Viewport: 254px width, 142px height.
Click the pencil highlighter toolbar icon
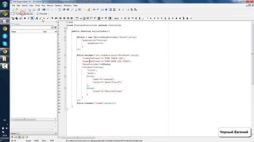[89, 9]
